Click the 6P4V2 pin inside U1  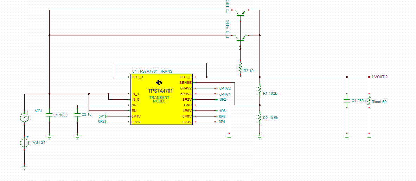click(x=186, y=88)
